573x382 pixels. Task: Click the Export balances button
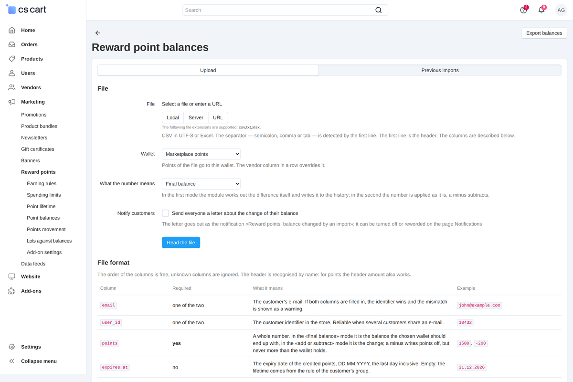coord(544,33)
